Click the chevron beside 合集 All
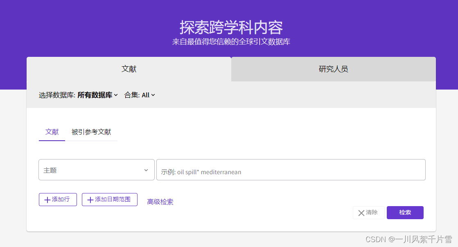 (x=153, y=95)
